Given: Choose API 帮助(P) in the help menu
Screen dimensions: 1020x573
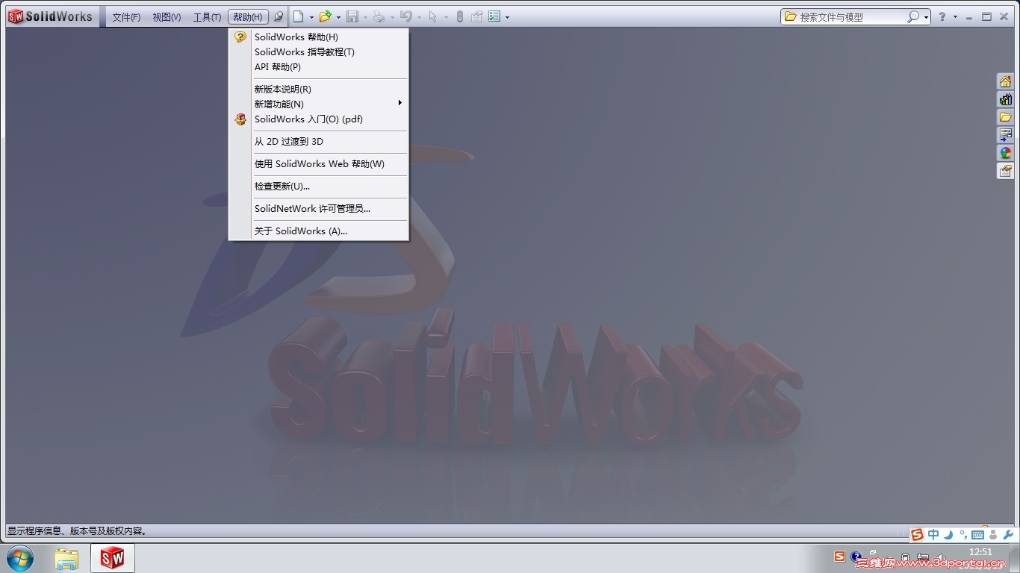Looking at the screenshot, I should pos(319,66).
